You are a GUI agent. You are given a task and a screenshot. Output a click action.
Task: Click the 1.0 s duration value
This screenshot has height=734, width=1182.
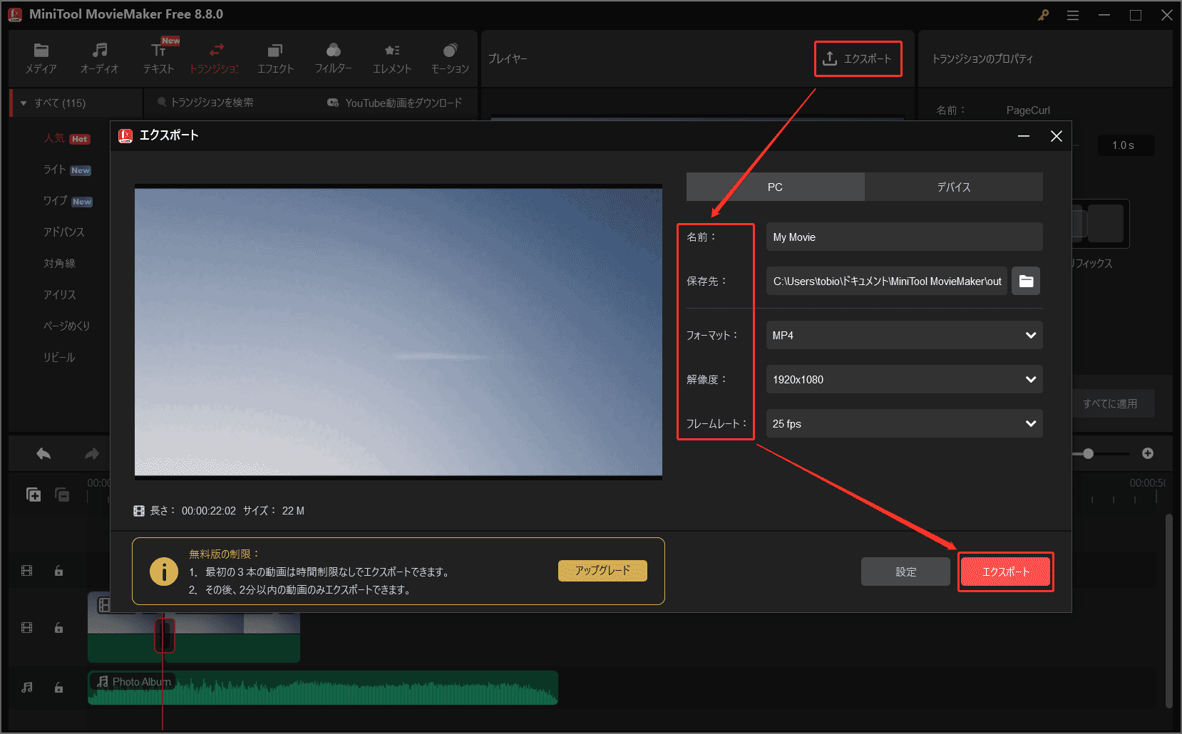[1124, 145]
